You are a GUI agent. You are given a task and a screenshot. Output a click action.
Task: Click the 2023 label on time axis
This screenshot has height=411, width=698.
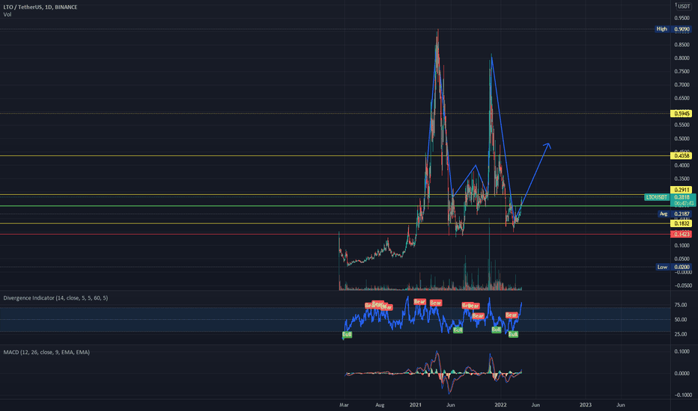(586, 405)
